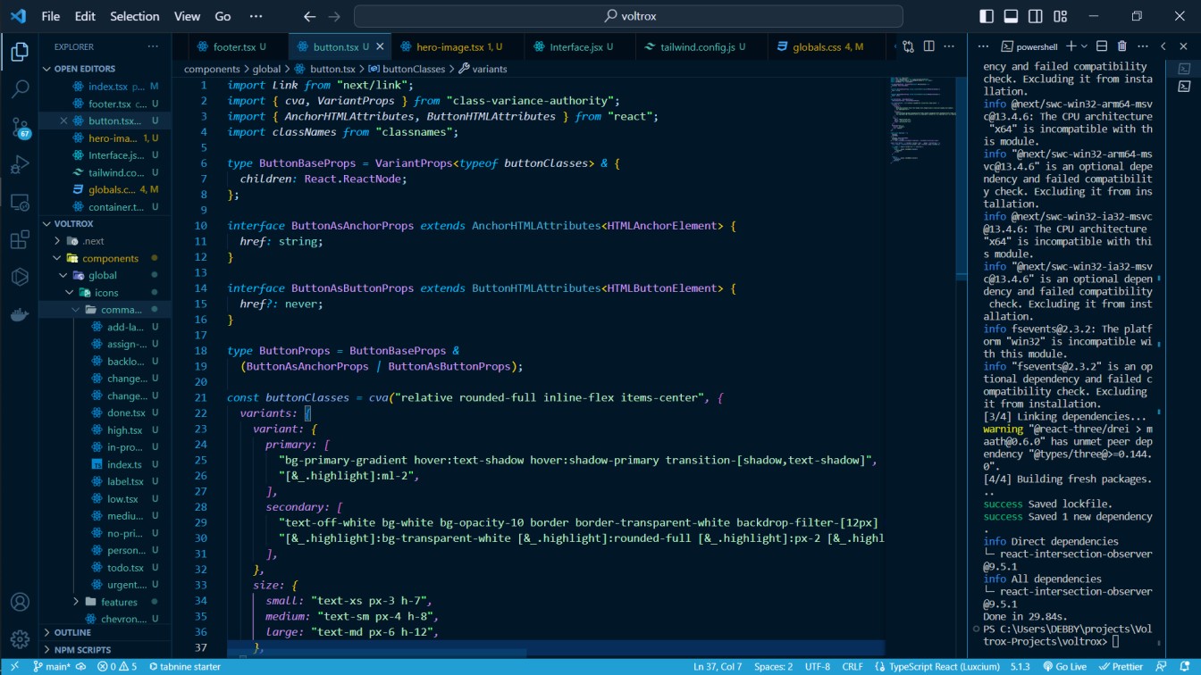Click the code minimap preview

click(920, 121)
